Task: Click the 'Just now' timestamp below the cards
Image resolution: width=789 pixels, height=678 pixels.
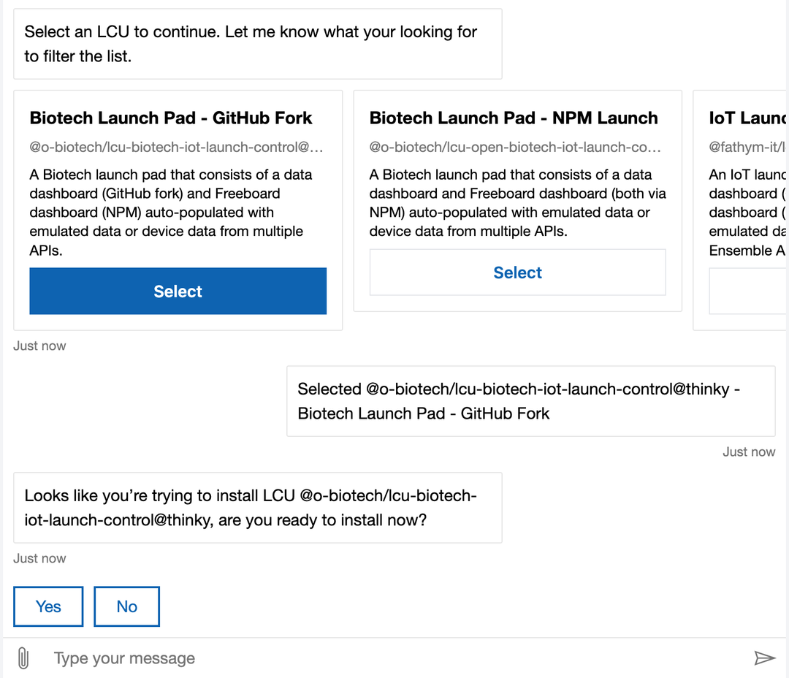Action: [39, 345]
